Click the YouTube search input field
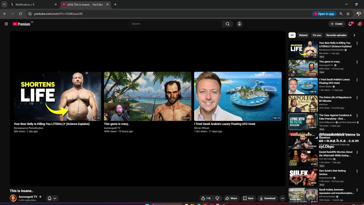This screenshot has height=205, width=364. pyautogui.click(x=175, y=24)
